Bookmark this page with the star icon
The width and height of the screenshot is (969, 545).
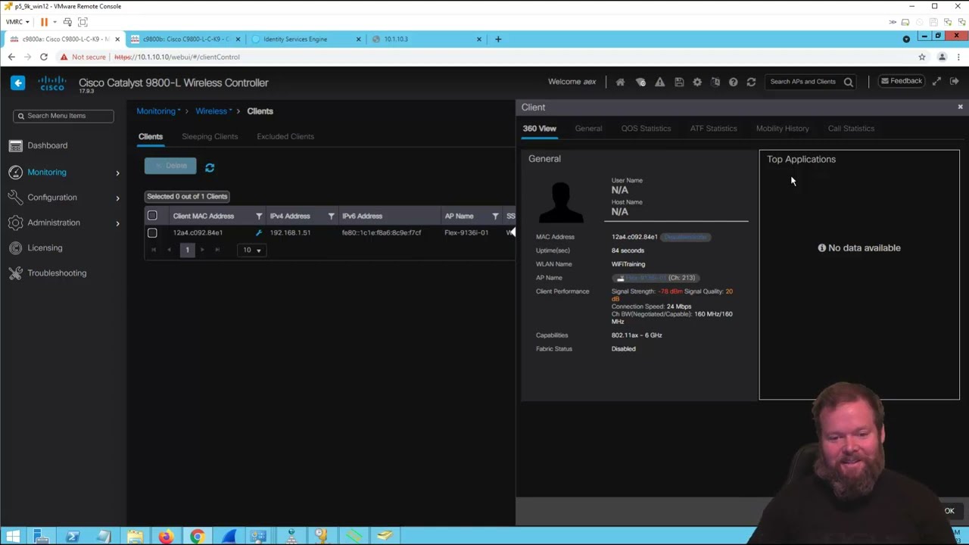(x=922, y=57)
